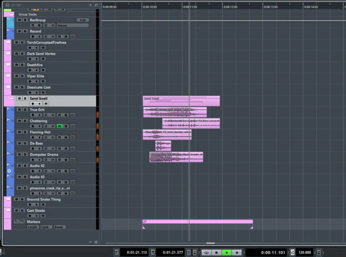The height and width of the screenshot is (257, 346).
Task: Click right locator position 0:01:21.577
Action: 173,253
